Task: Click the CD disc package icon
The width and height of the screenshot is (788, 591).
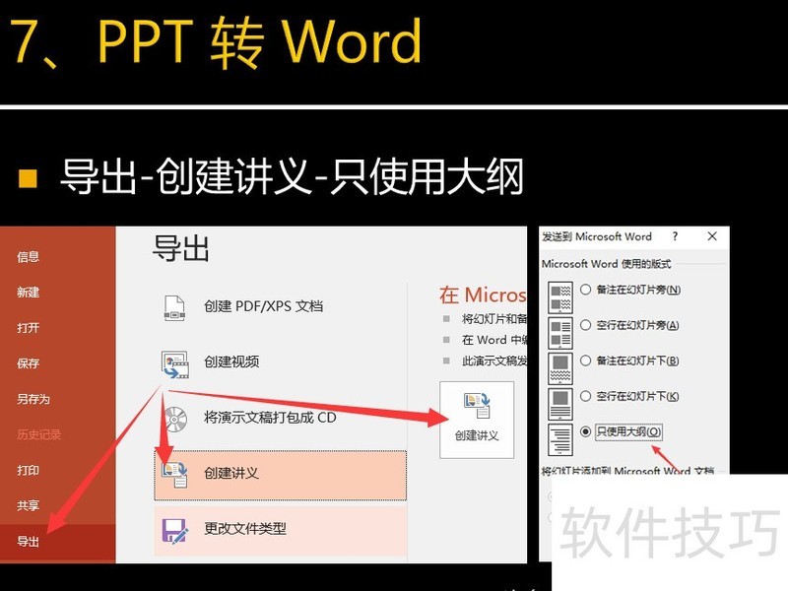Action: point(175,420)
